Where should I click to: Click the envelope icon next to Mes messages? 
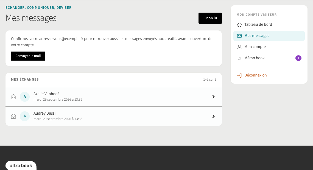click(x=239, y=36)
